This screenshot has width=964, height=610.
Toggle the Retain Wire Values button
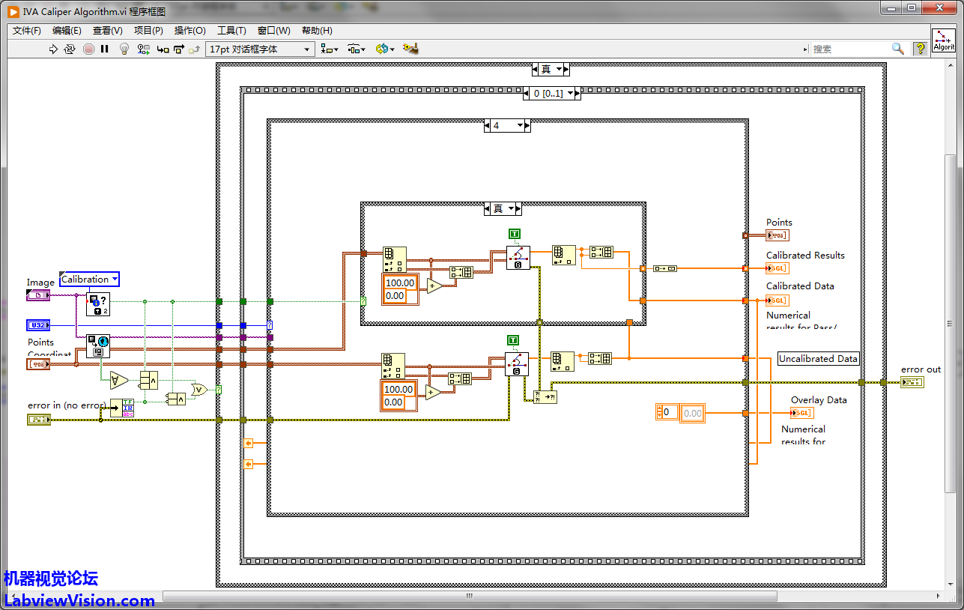click(143, 49)
